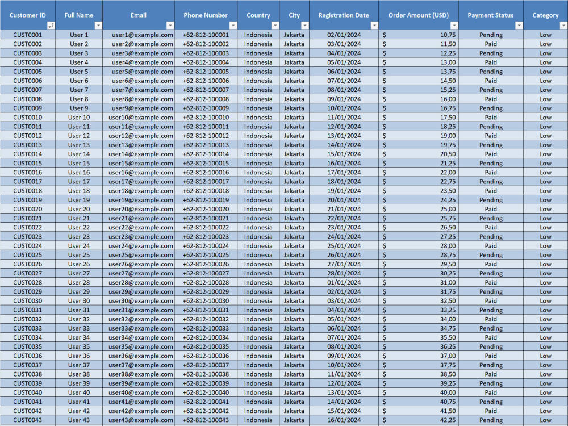This screenshot has width=568, height=426.
Task: Open the Email column filter dropdown
Action: coord(170,26)
